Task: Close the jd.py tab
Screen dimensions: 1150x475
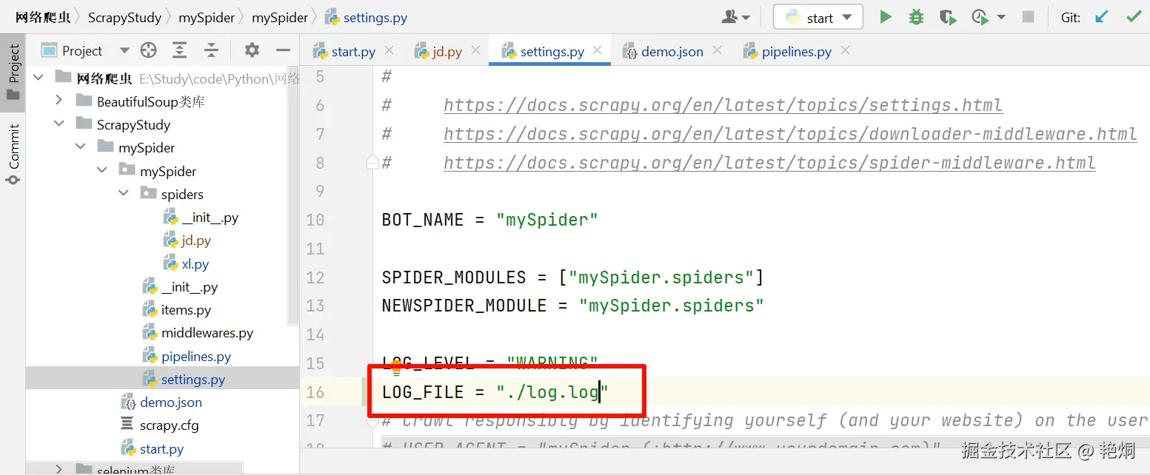Action: pos(475,51)
